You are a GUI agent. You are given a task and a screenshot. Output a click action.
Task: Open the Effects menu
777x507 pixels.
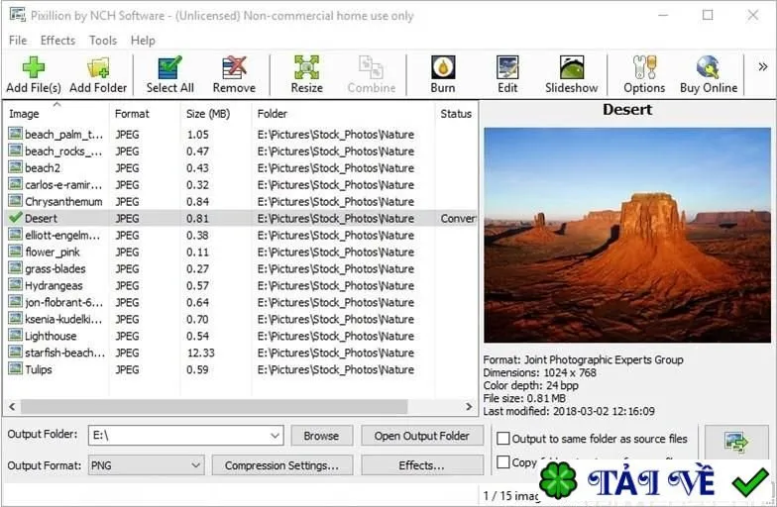(x=57, y=40)
